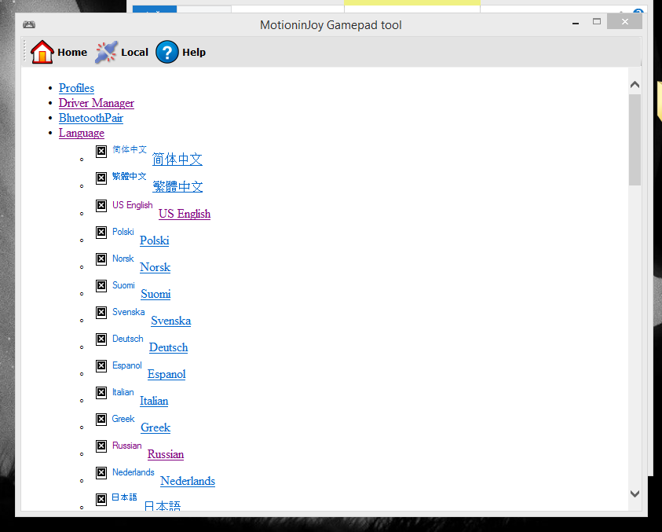
Task: Switch language to Svenska
Action: point(170,321)
